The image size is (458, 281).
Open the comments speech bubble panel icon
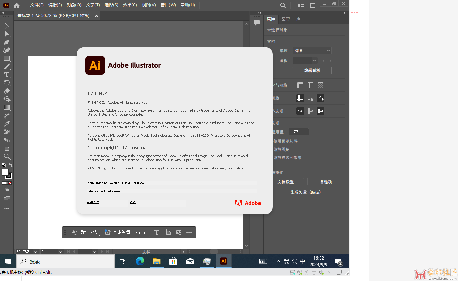coord(257,22)
